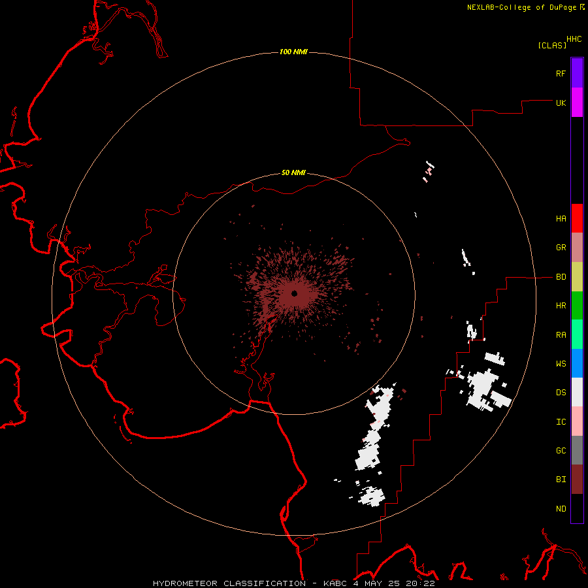The height and width of the screenshot is (588, 588).
Task: Select the IC pink legend swatch
Action: click(x=577, y=421)
